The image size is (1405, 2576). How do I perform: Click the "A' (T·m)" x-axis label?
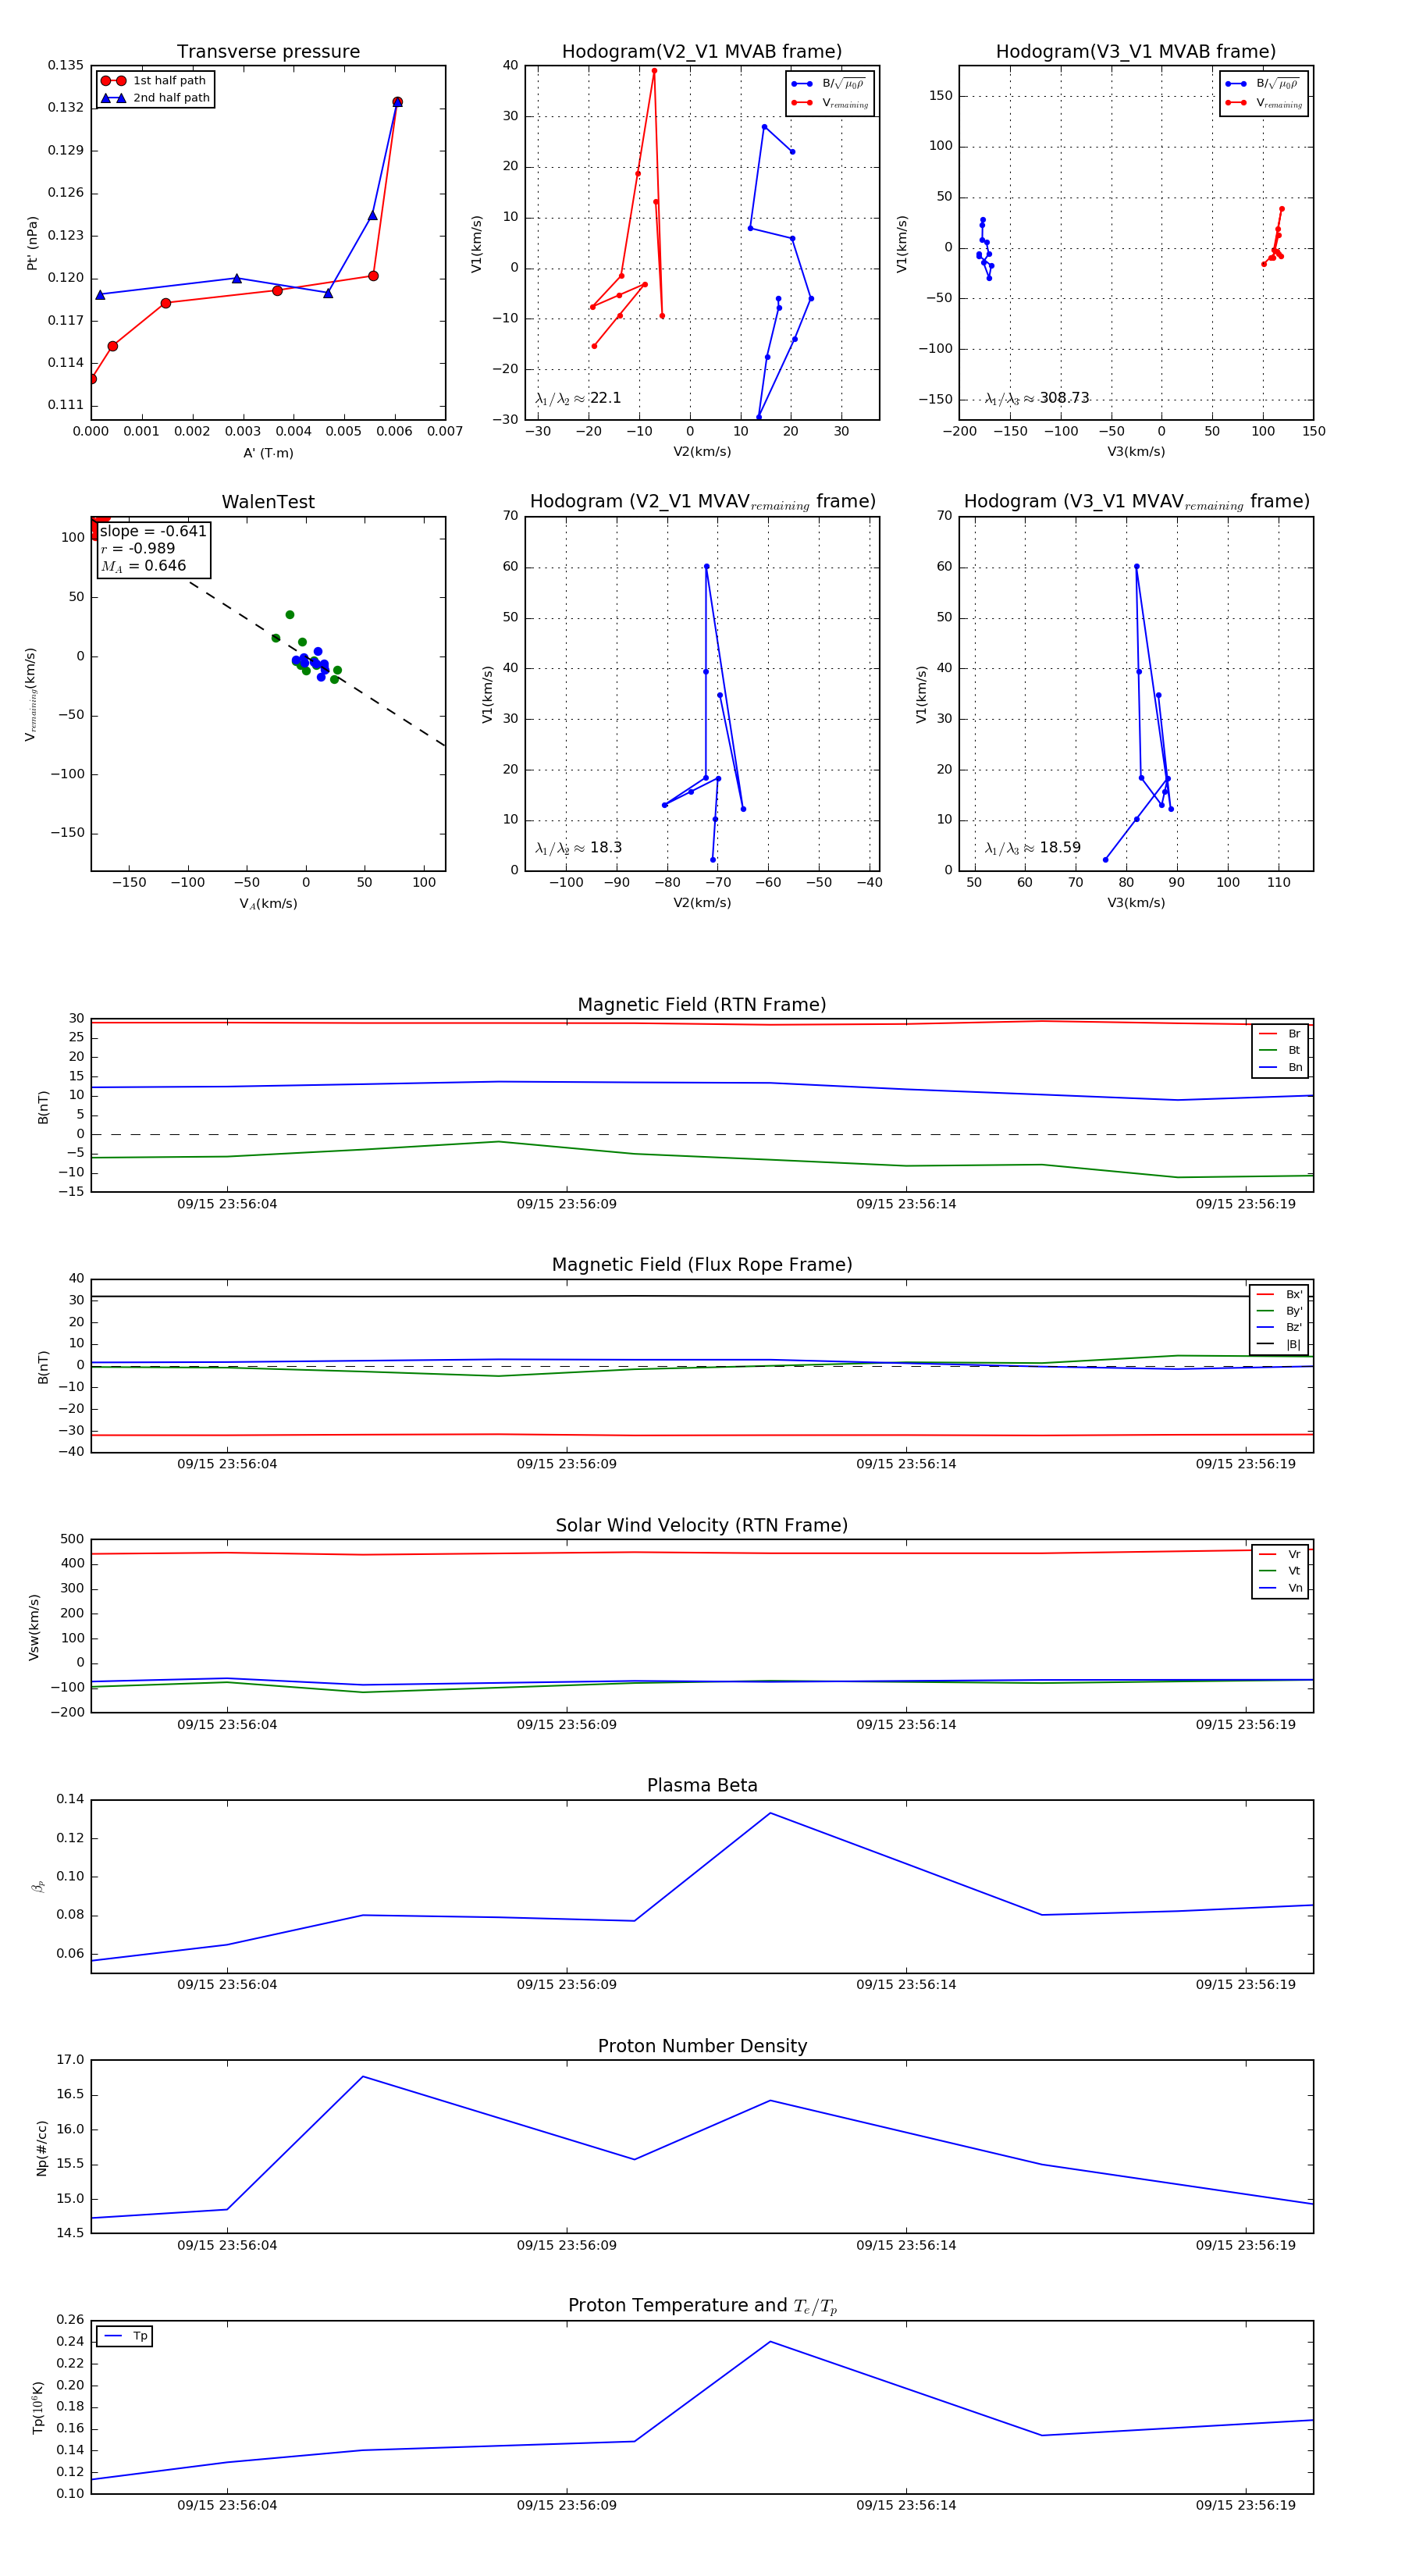tap(268, 453)
